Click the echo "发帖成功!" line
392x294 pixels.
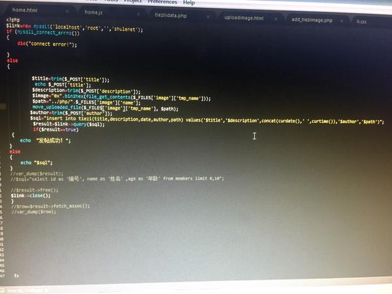(x=45, y=140)
